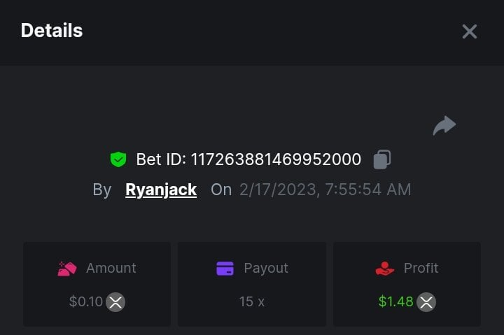Click the Details header title
The width and height of the screenshot is (504, 335).
pyautogui.click(x=52, y=31)
